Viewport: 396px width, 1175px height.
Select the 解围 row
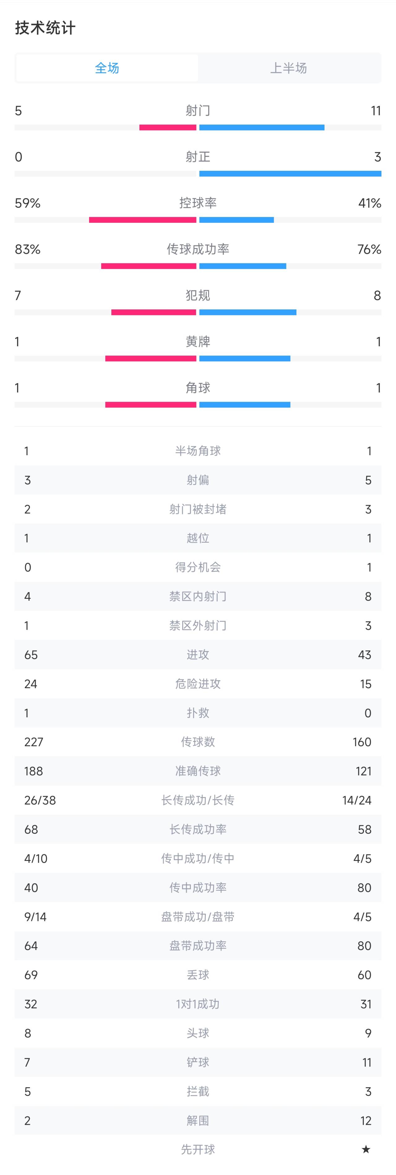click(x=198, y=1120)
